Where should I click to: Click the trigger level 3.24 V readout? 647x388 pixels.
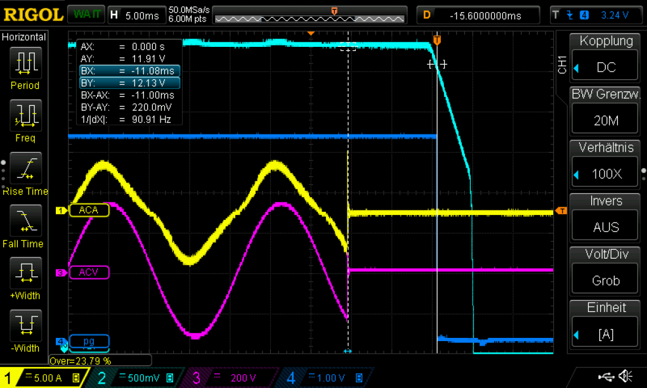click(615, 15)
